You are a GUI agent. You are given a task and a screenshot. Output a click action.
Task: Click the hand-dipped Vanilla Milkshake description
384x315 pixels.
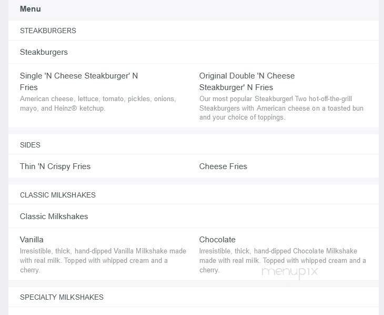tap(103, 251)
